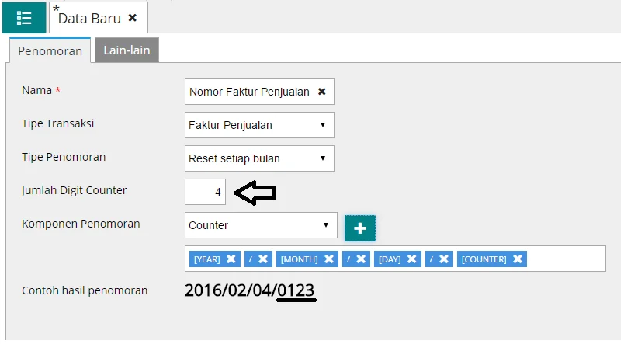Screen dimensions: 624x344
Task: Open the Tipe Transaksi dropdown
Action: 259,125
